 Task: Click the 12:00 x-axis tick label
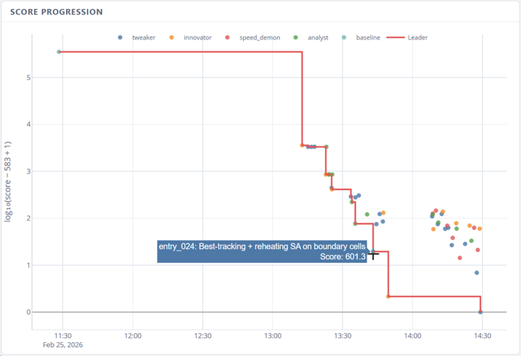133,335
